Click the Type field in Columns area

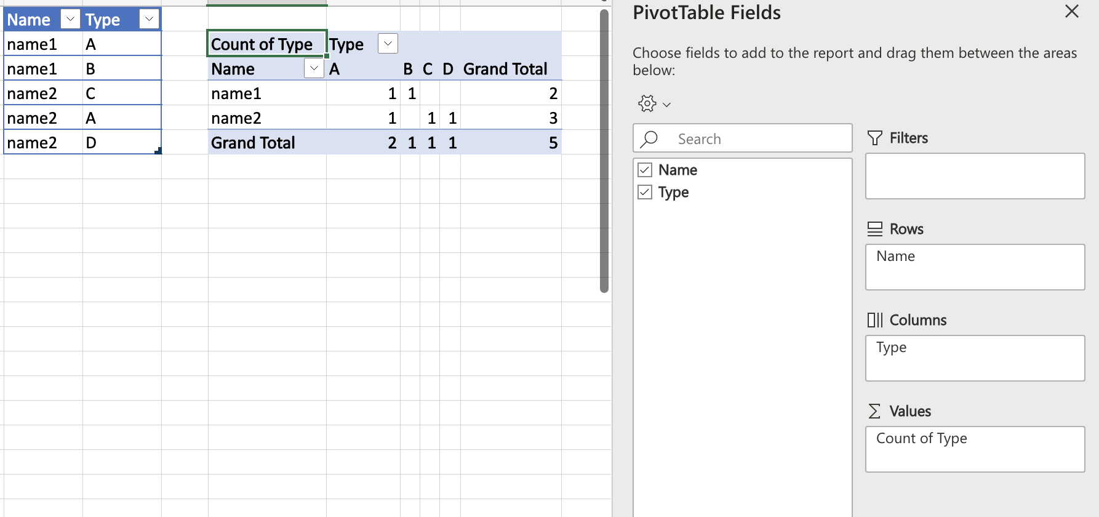(891, 347)
